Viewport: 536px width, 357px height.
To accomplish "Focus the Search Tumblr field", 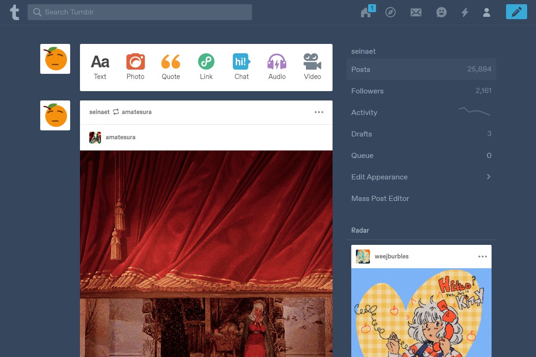I will pos(140,12).
